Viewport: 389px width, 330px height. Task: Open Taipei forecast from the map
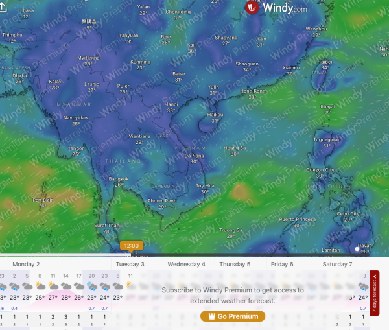click(x=325, y=62)
